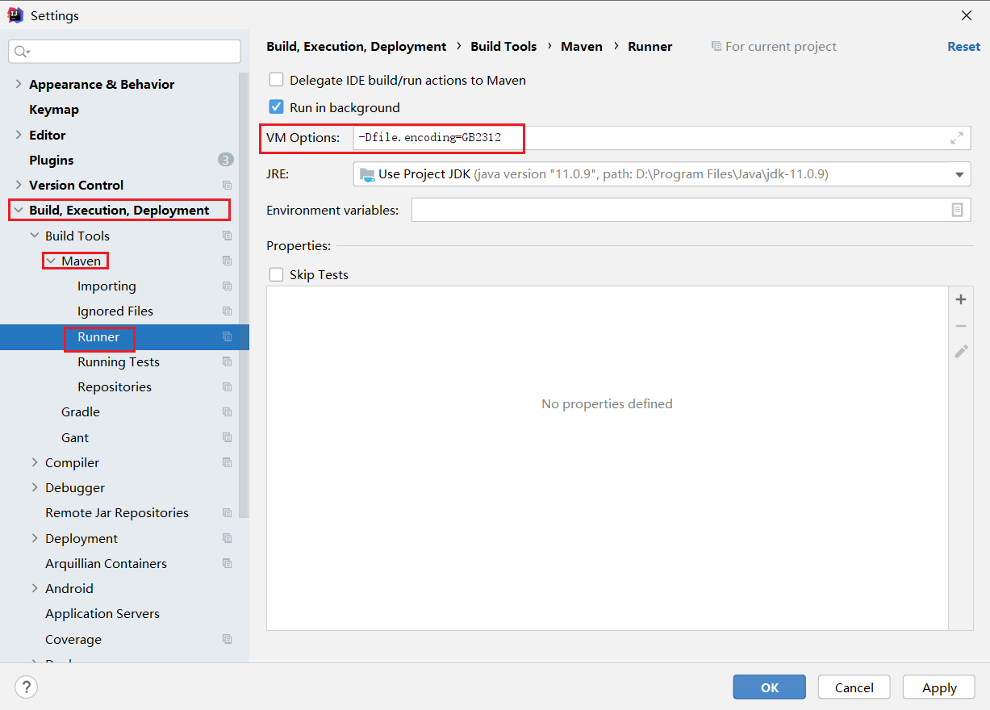Image resolution: width=990 pixels, height=710 pixels.
Task: Uncheck Run in background
Action: (x=276, y=107)
